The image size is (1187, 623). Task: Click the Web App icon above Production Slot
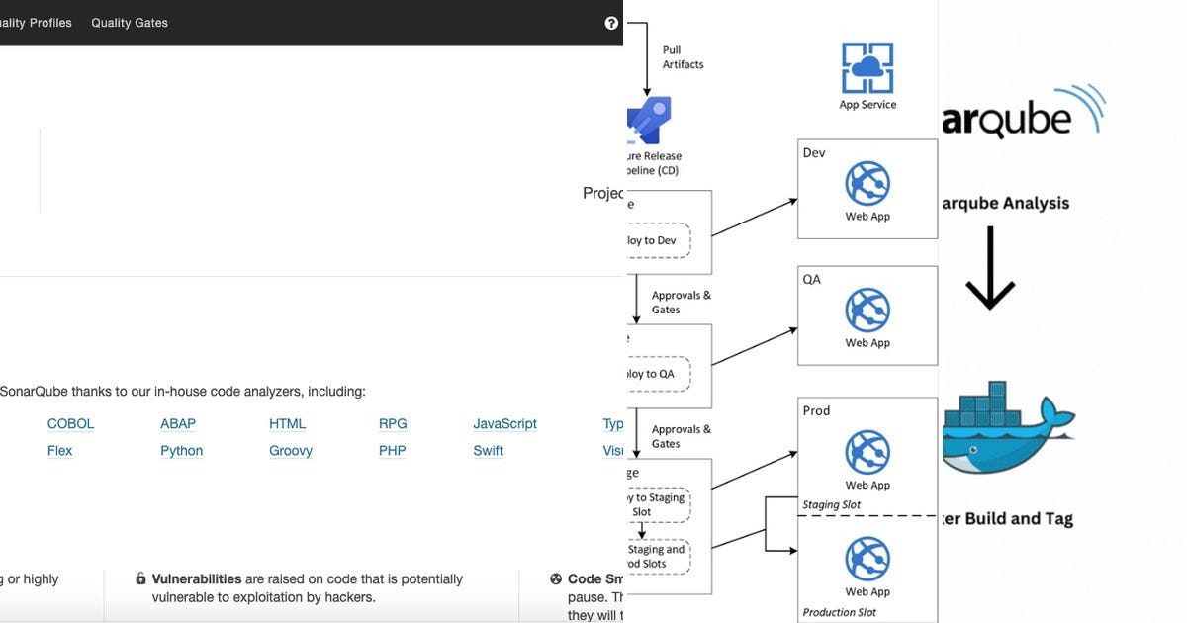point(867,560)
